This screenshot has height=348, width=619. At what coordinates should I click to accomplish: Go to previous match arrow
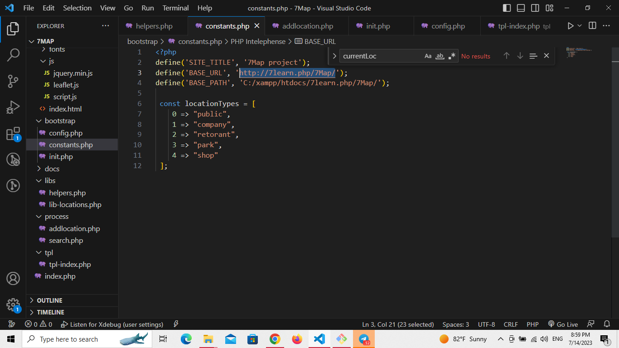click(x=507, y=56)
